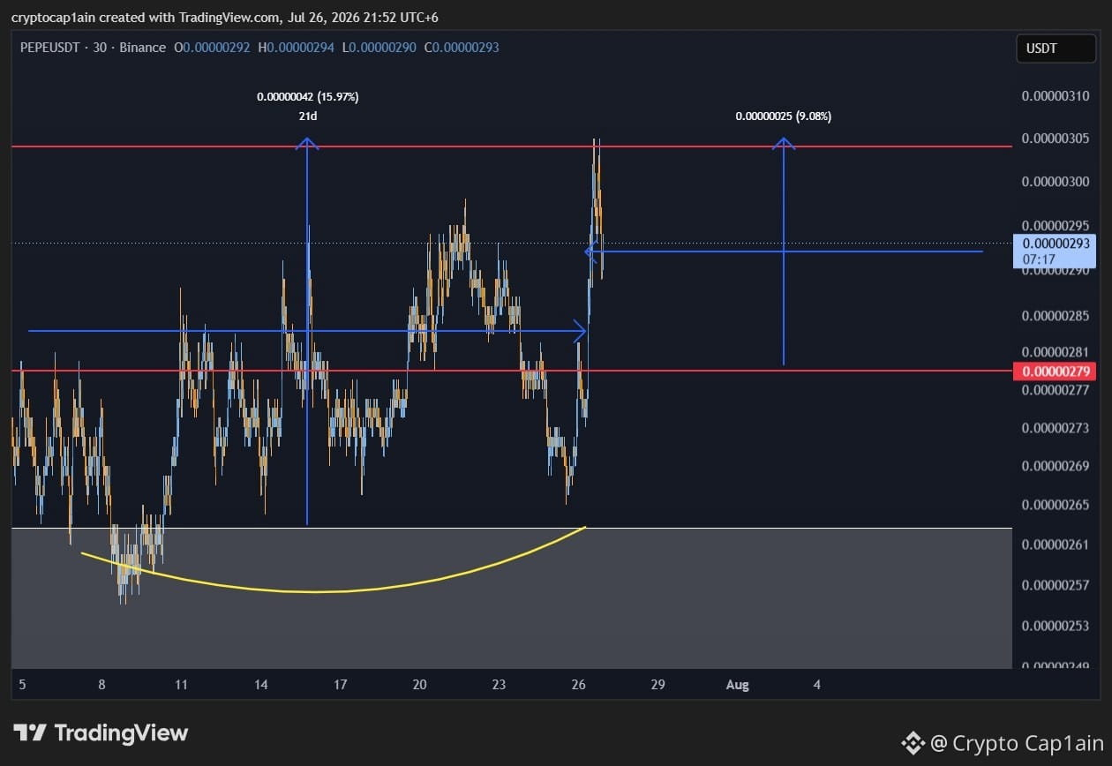The width and height of the screenshot is (1112, 766).
Task: Click date 14 on the time axis
Action: point(261,685)
